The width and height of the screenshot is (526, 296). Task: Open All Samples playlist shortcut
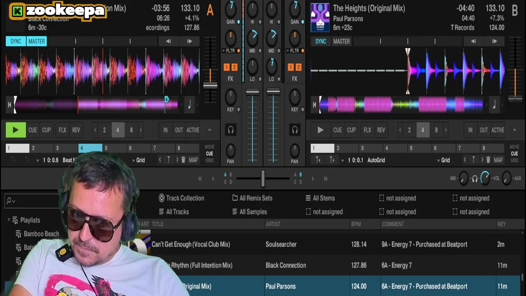pos(249,212)
